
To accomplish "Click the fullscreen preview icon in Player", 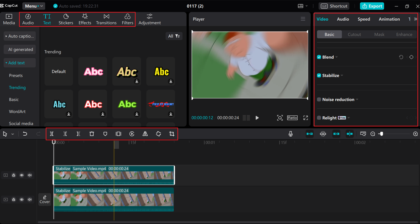I will click(x=305, y=118).
